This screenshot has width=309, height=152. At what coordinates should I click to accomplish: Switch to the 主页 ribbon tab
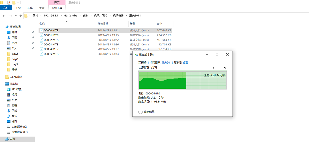pos(18,8)
